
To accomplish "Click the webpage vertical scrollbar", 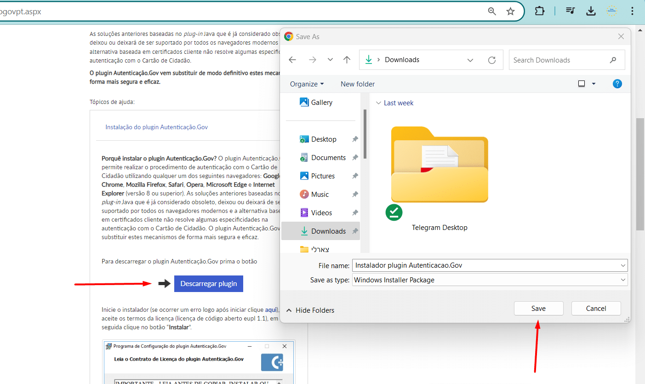I will pos(640,175).
